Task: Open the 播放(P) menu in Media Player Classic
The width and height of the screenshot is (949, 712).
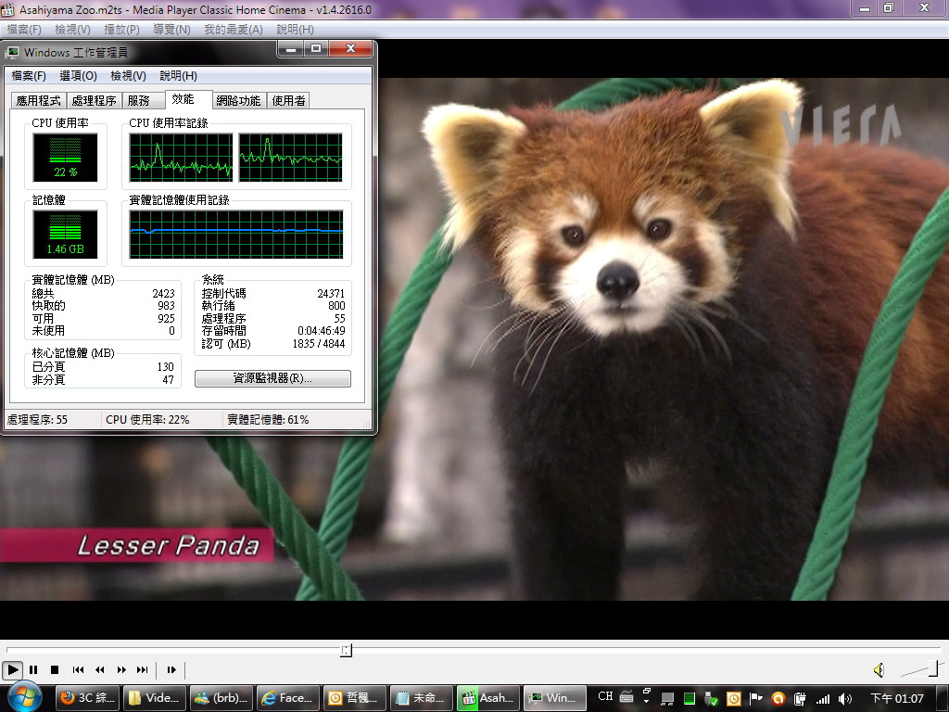Action: (x=121, y=30)
